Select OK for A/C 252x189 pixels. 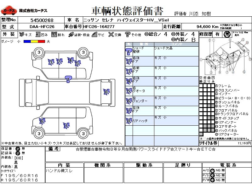(212, 170)
